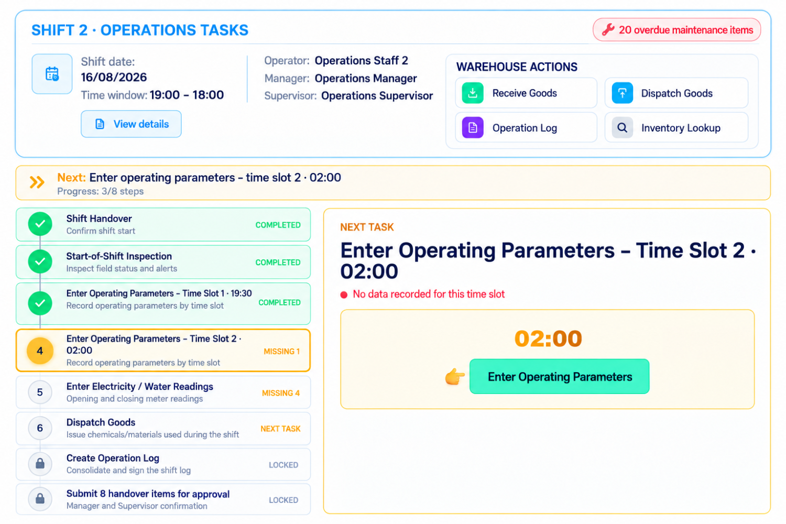Click the orange step 4 circle
The width and height of the screenshot is (786, 524).
[x=40, y=351]
